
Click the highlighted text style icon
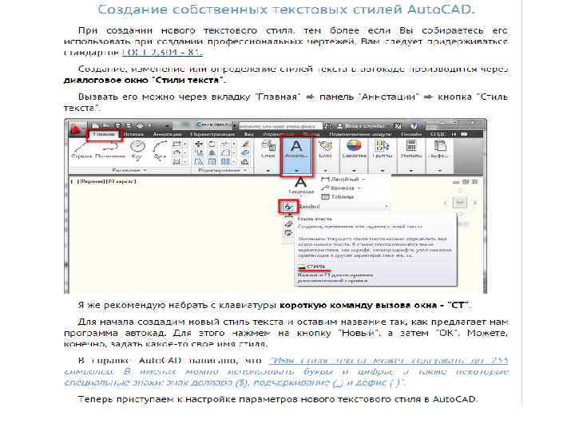(288, 207)
